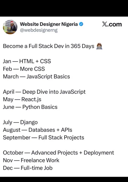The width and height of the screenshot is (128, 182).
Task: Click the 'June — Python Basics' line
Action: (x=30, y=107)
